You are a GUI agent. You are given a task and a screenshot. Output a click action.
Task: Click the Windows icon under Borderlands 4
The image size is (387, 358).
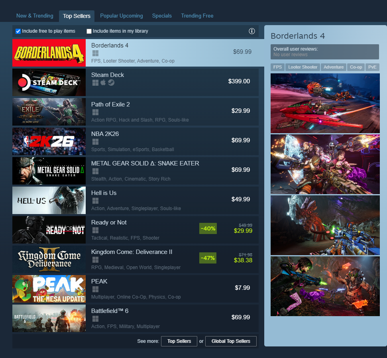coord(95,53)
